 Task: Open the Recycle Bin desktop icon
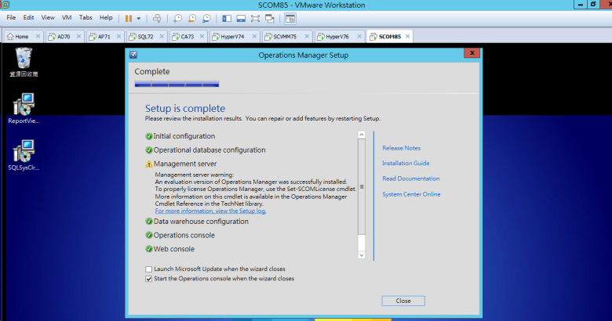coord(24,57)
